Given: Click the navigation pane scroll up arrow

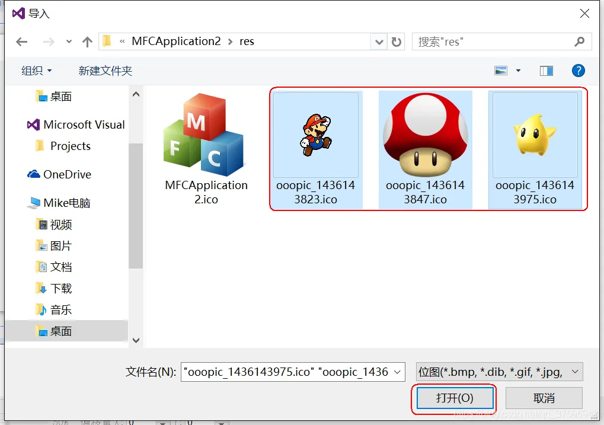Looking at the screenshot, I should 136,94.
